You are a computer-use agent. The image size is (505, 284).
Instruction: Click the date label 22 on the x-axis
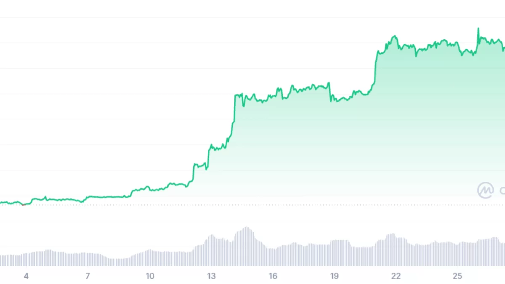tap(396, 276)
